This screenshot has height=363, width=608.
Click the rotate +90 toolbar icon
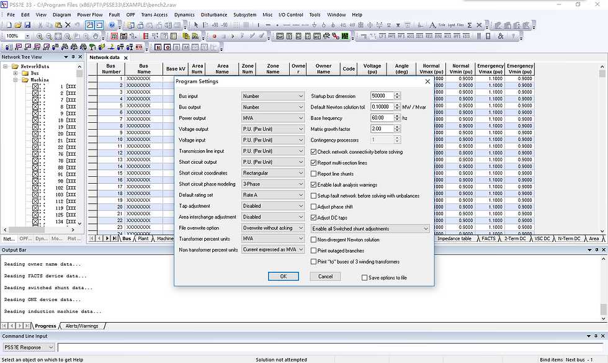point(215,25)
